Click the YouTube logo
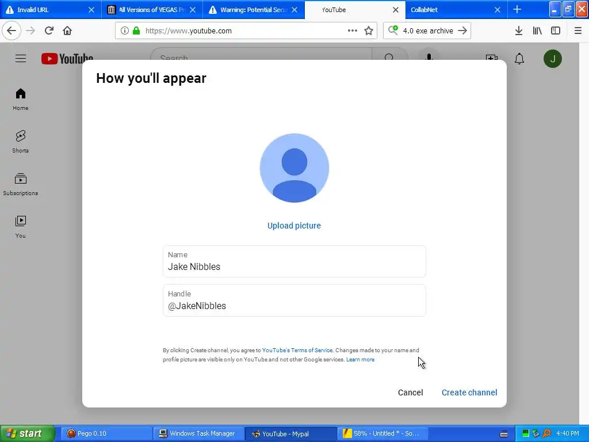589x442 pixels. pos(67,59)
